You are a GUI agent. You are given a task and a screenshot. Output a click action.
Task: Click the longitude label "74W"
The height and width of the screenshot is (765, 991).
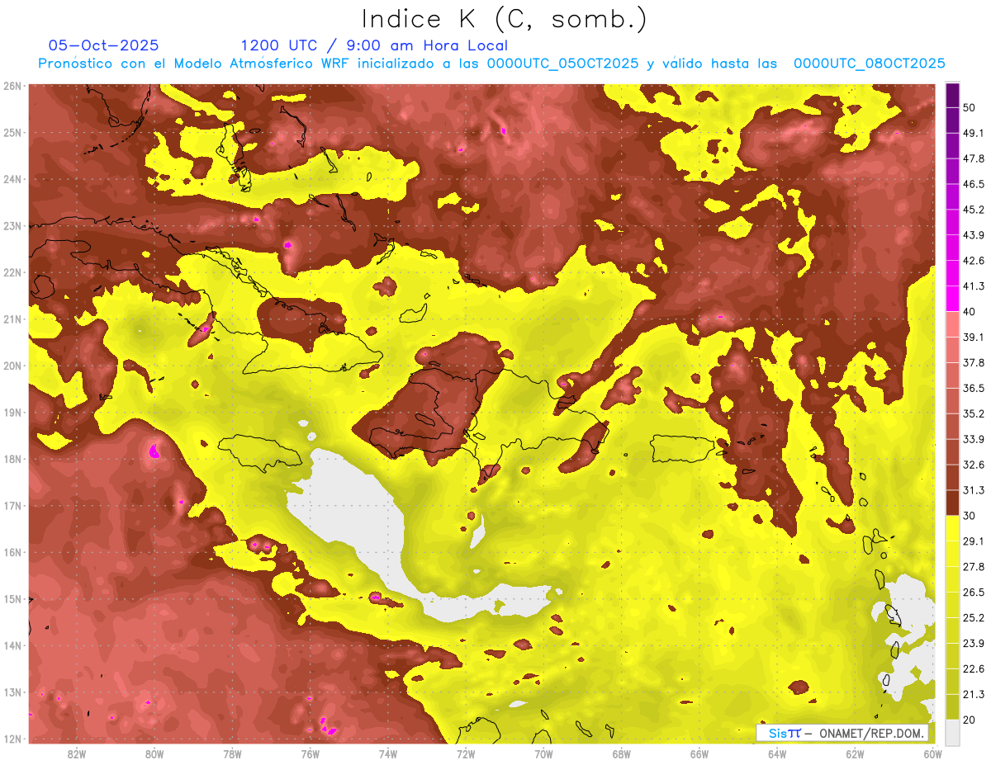click(x=388, y=754)
